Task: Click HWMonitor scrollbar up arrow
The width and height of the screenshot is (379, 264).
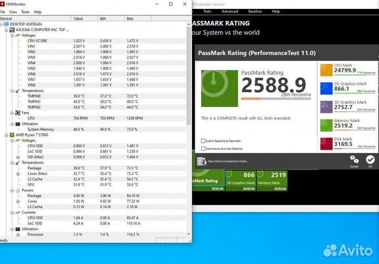Action: pos(188,24)
